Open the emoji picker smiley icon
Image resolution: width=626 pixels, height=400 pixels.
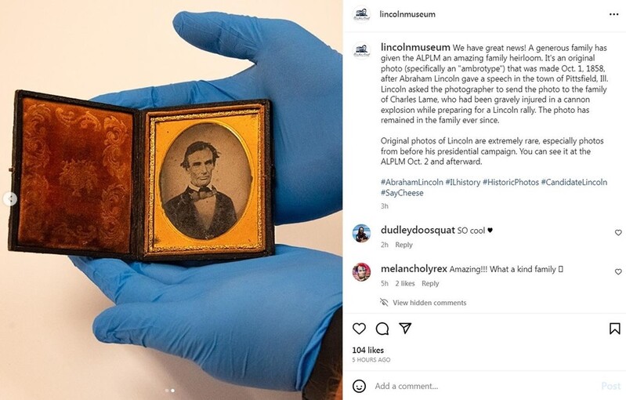pos(359,386)
